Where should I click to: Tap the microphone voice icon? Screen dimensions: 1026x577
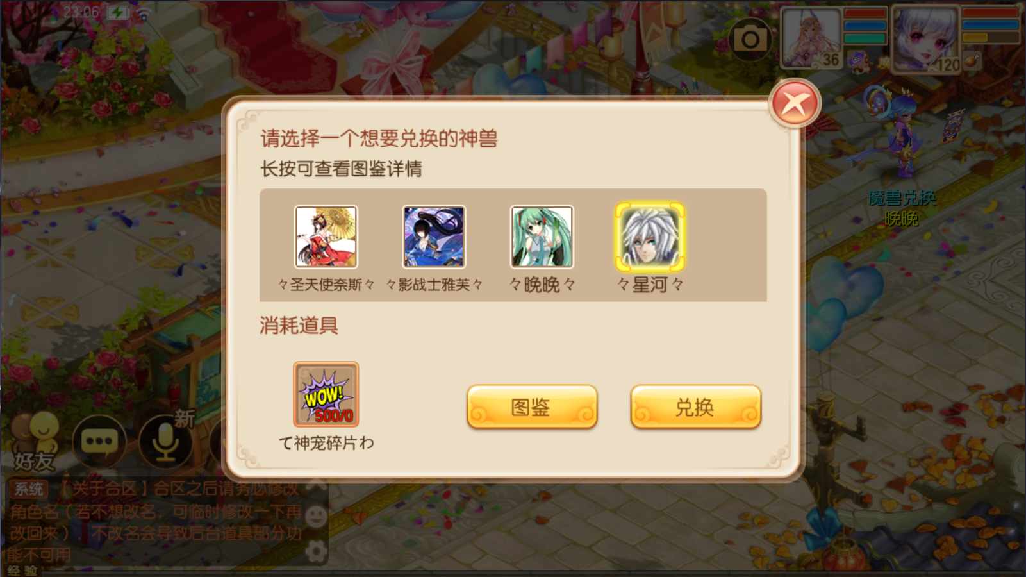[x=165, y=442]
